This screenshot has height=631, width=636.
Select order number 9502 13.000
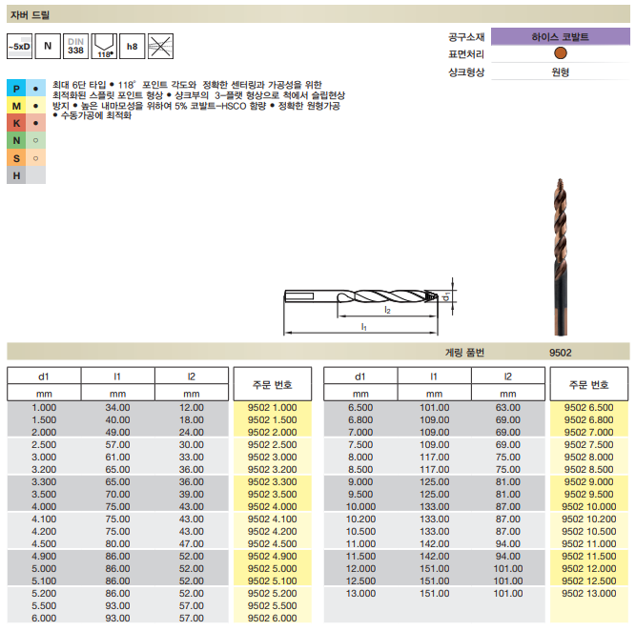pos(588,593)
